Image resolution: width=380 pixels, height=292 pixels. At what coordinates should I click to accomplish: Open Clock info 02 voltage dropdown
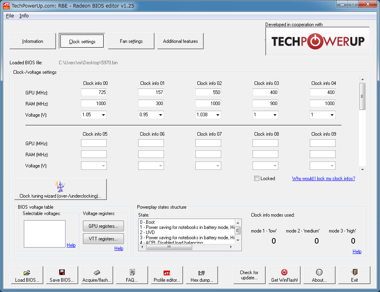point(217,115)
